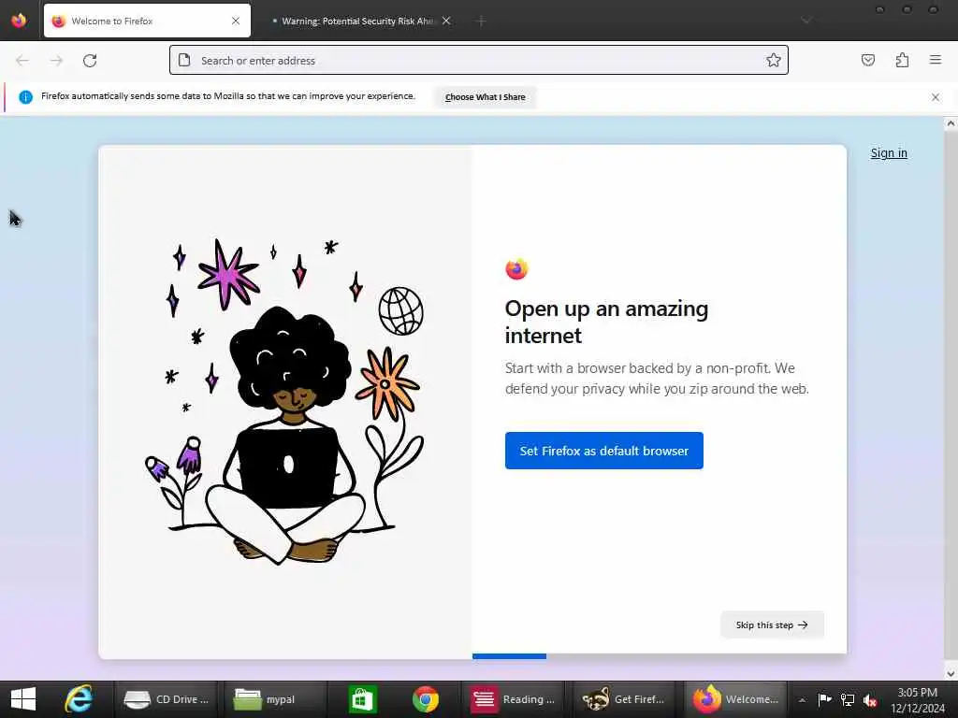This screenshot has height=718, width=958.
Task: Click the scrollbar up arrow
Action: [951, 123]
